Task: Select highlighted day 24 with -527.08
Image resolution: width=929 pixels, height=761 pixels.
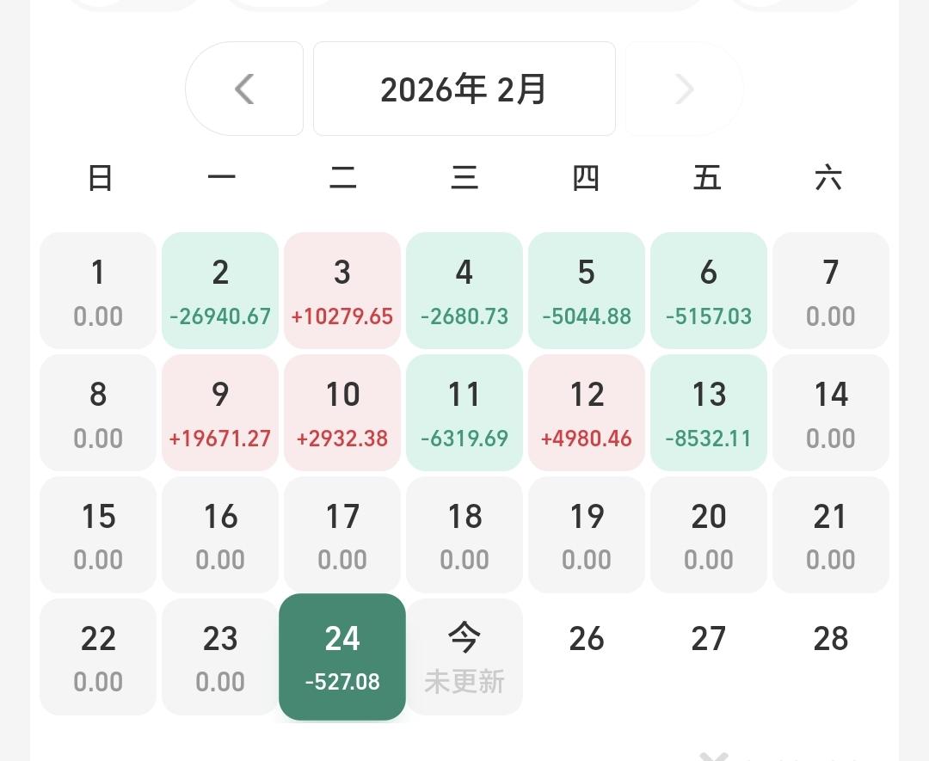Action: [x=342, y=657]
